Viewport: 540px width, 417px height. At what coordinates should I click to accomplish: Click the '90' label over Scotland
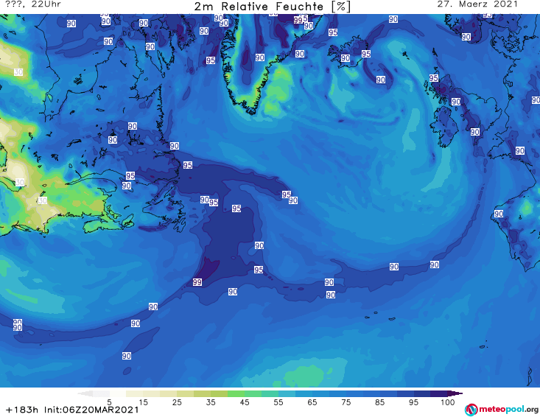click(456, 102)
